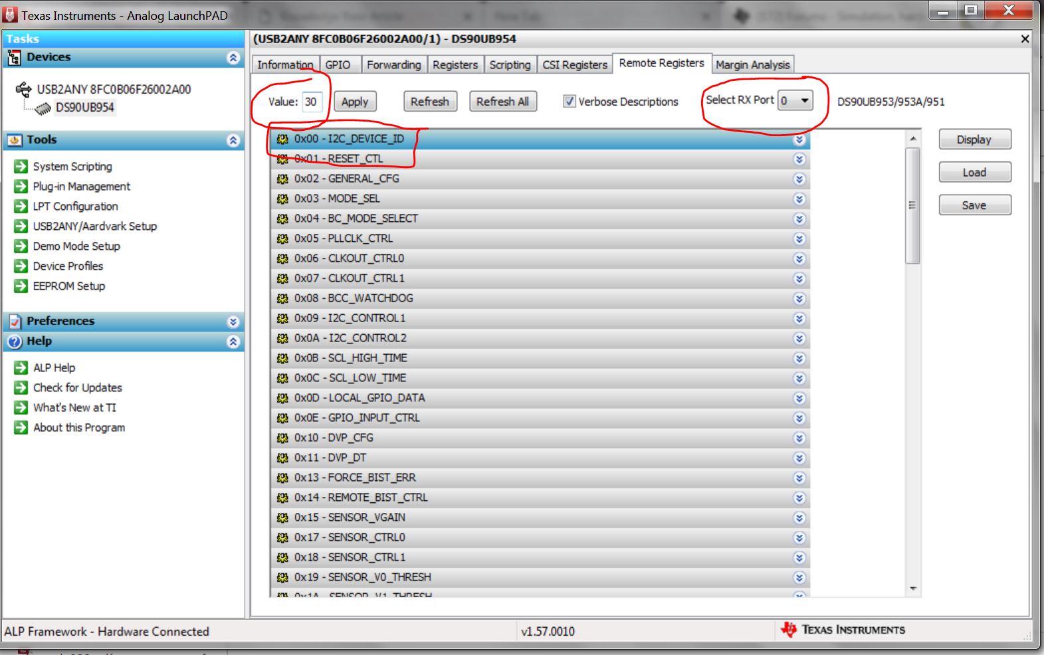Click the About this Program arrow icon
The width and height of the screenshot is (1044, 655).
pyautogui.click(x=21, y=428)
